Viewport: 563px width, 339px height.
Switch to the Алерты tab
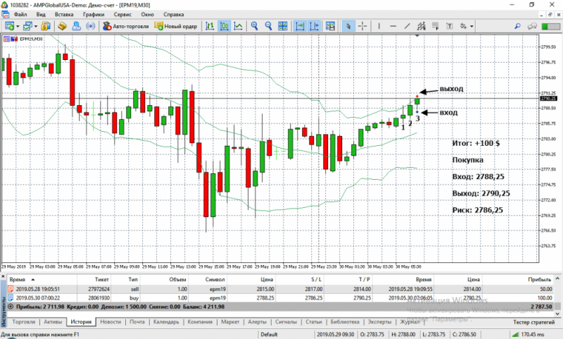[257, 322]
